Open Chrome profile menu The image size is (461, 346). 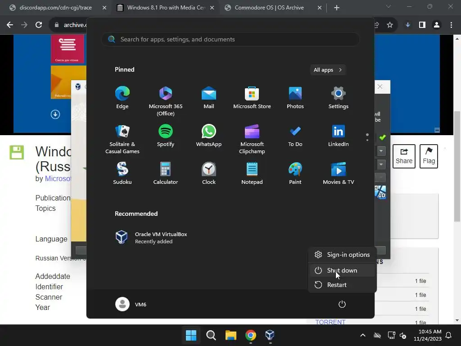click(x=437, y=25)
